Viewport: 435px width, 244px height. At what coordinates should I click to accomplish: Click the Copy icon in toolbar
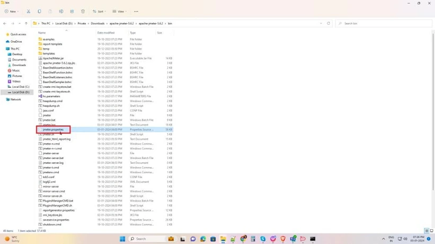click(39, 11)
